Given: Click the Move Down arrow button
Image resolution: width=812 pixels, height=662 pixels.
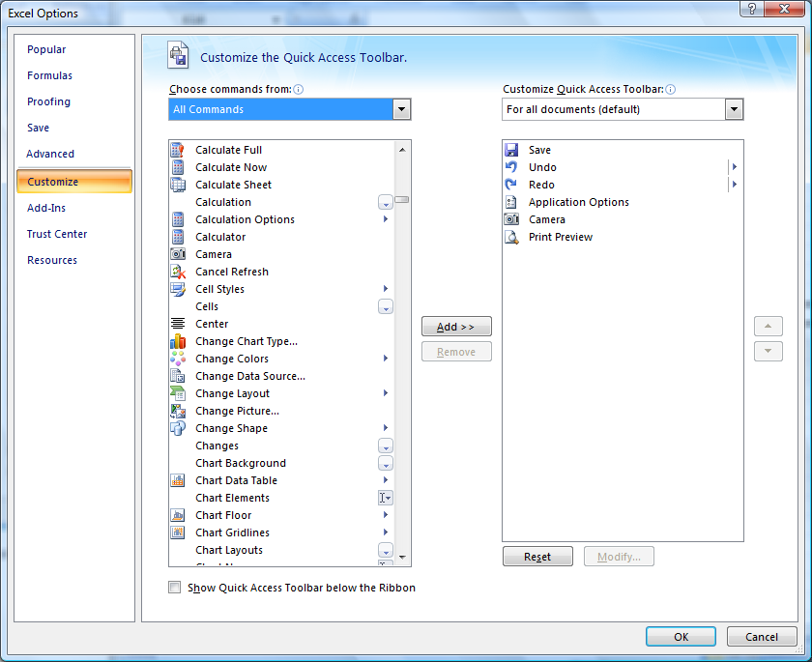Looking at the screenshot, I should 768,352.
